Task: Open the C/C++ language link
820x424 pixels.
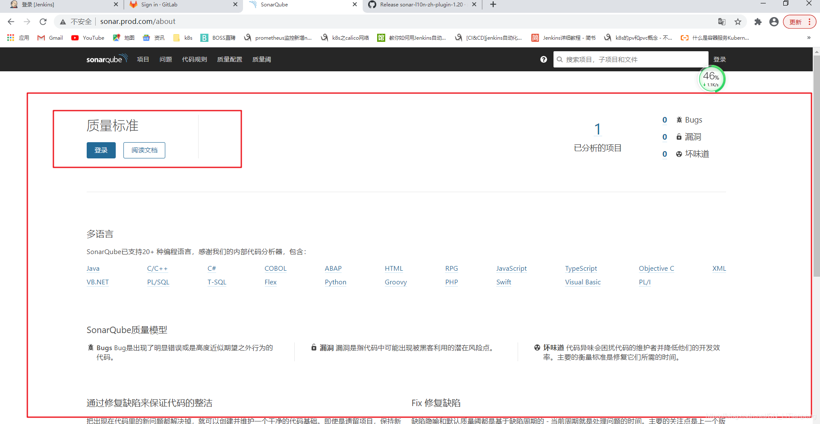Action: point(157,269)
